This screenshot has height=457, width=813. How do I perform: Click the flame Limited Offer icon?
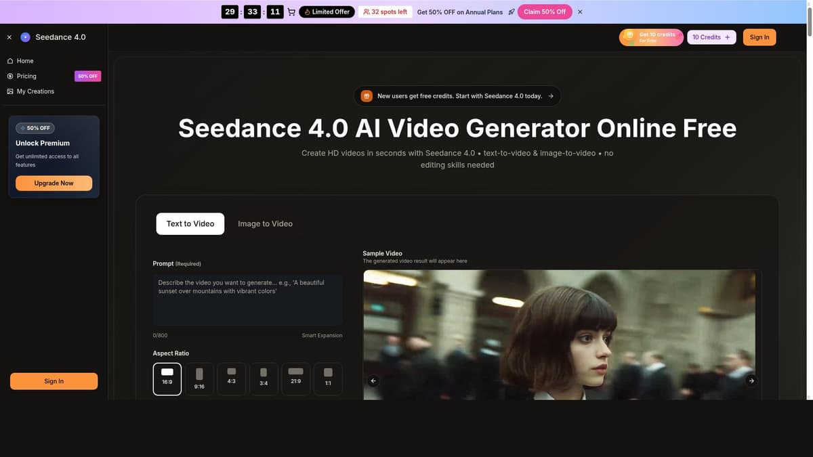click(x=308, y=12)
